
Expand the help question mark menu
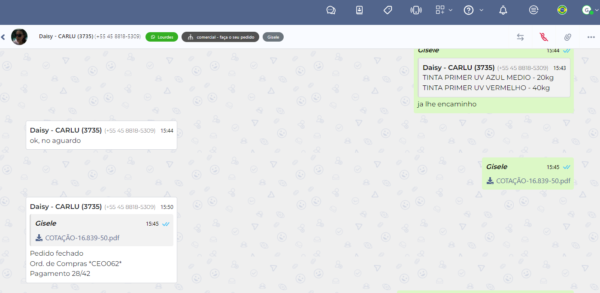pyautogui.click(x=473, y=10)
